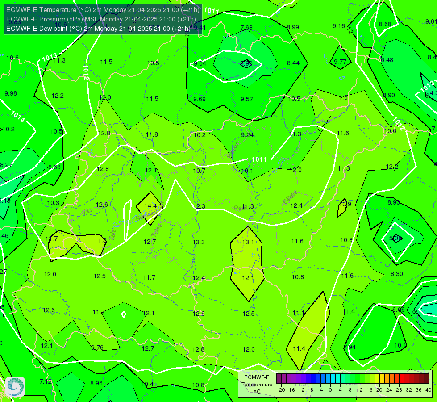Click the 12.3 temperature value

(199, 206)
